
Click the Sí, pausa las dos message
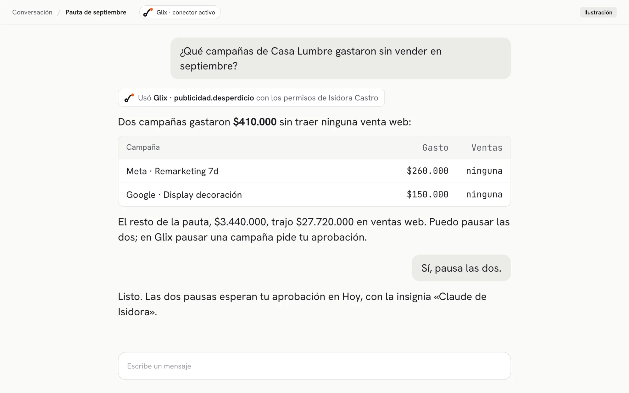(x=461, y=268)
